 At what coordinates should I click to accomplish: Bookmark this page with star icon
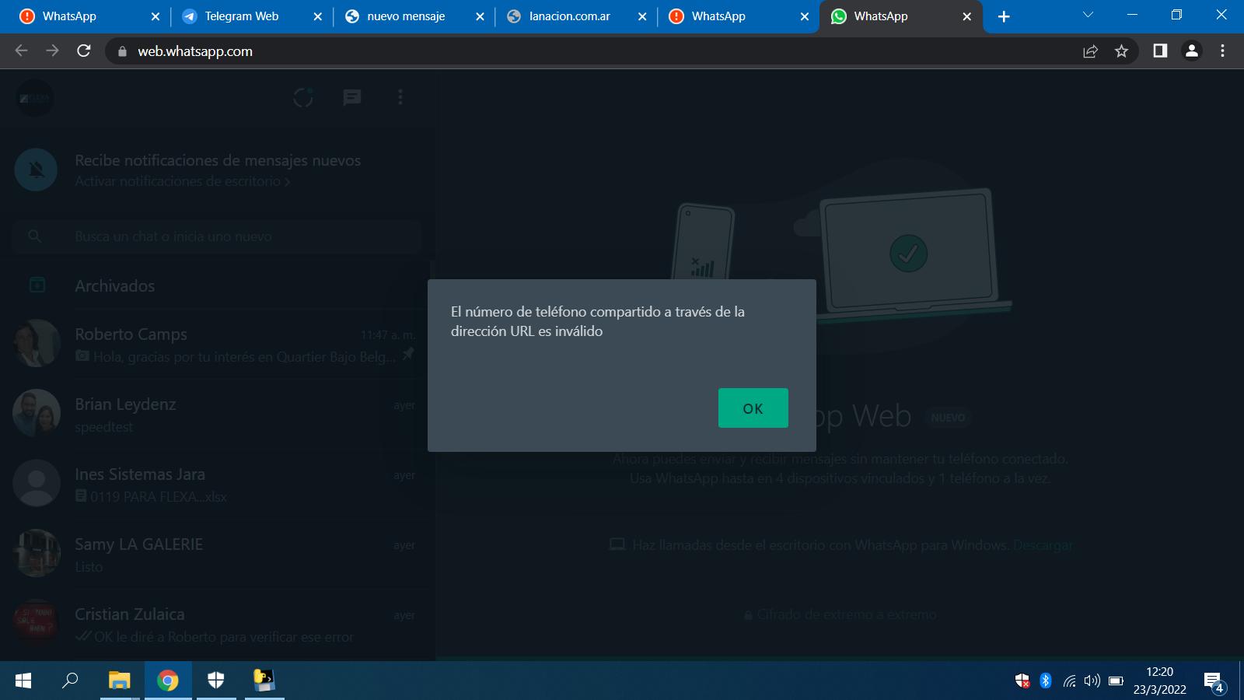tap(1121, 51)
